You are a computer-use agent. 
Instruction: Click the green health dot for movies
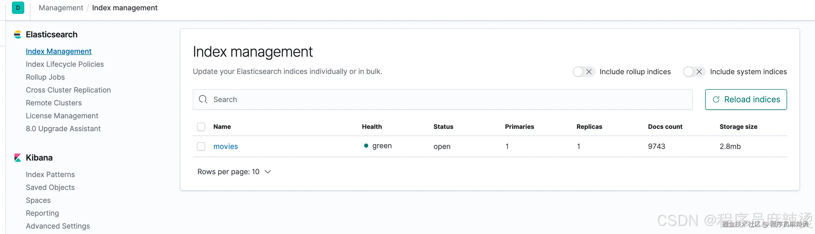pyautogui.click(x=366, y=146)
